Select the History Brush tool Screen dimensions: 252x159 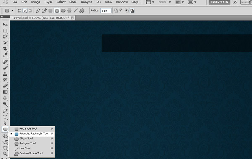pos(5,80)
